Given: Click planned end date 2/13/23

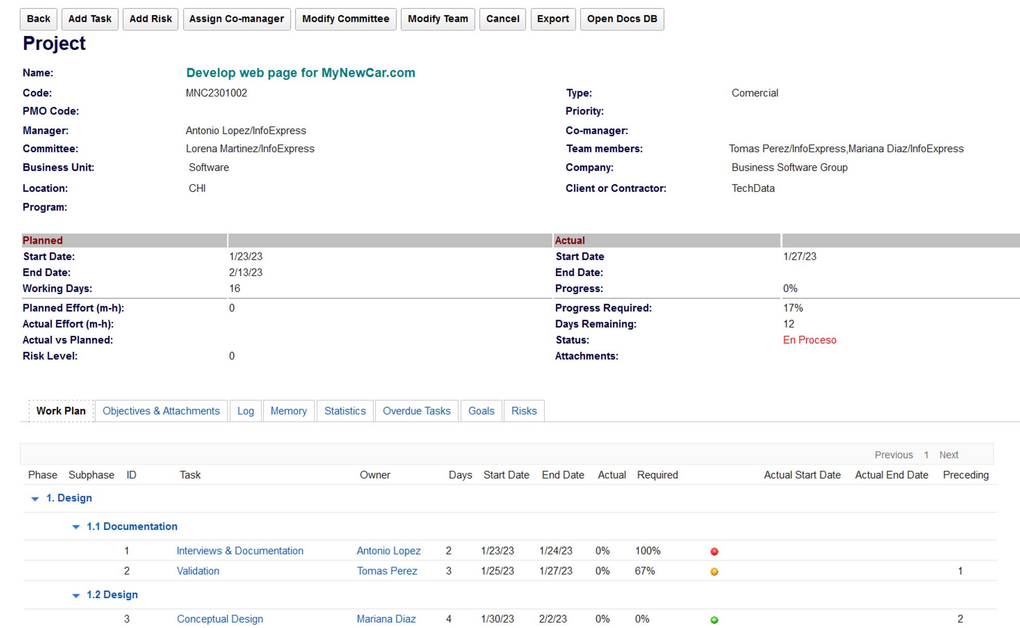Looking at the screenshot, I should click(x=246, y=272).
